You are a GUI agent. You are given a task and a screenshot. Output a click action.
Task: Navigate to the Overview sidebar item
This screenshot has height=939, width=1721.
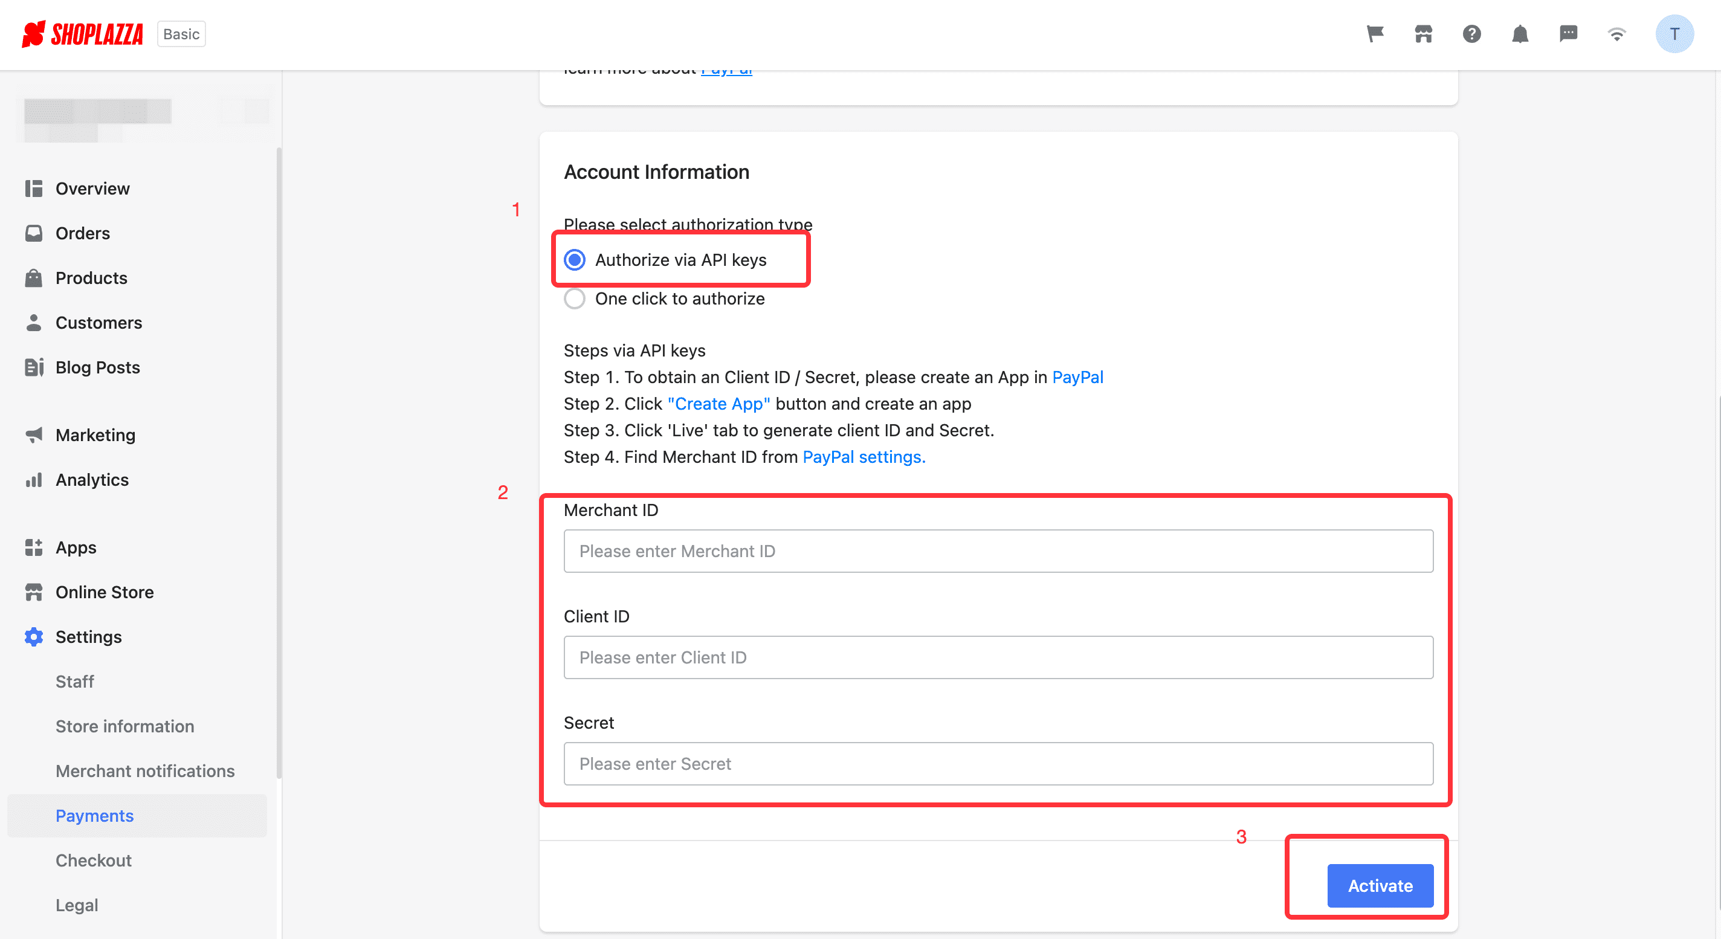[92, 187]
